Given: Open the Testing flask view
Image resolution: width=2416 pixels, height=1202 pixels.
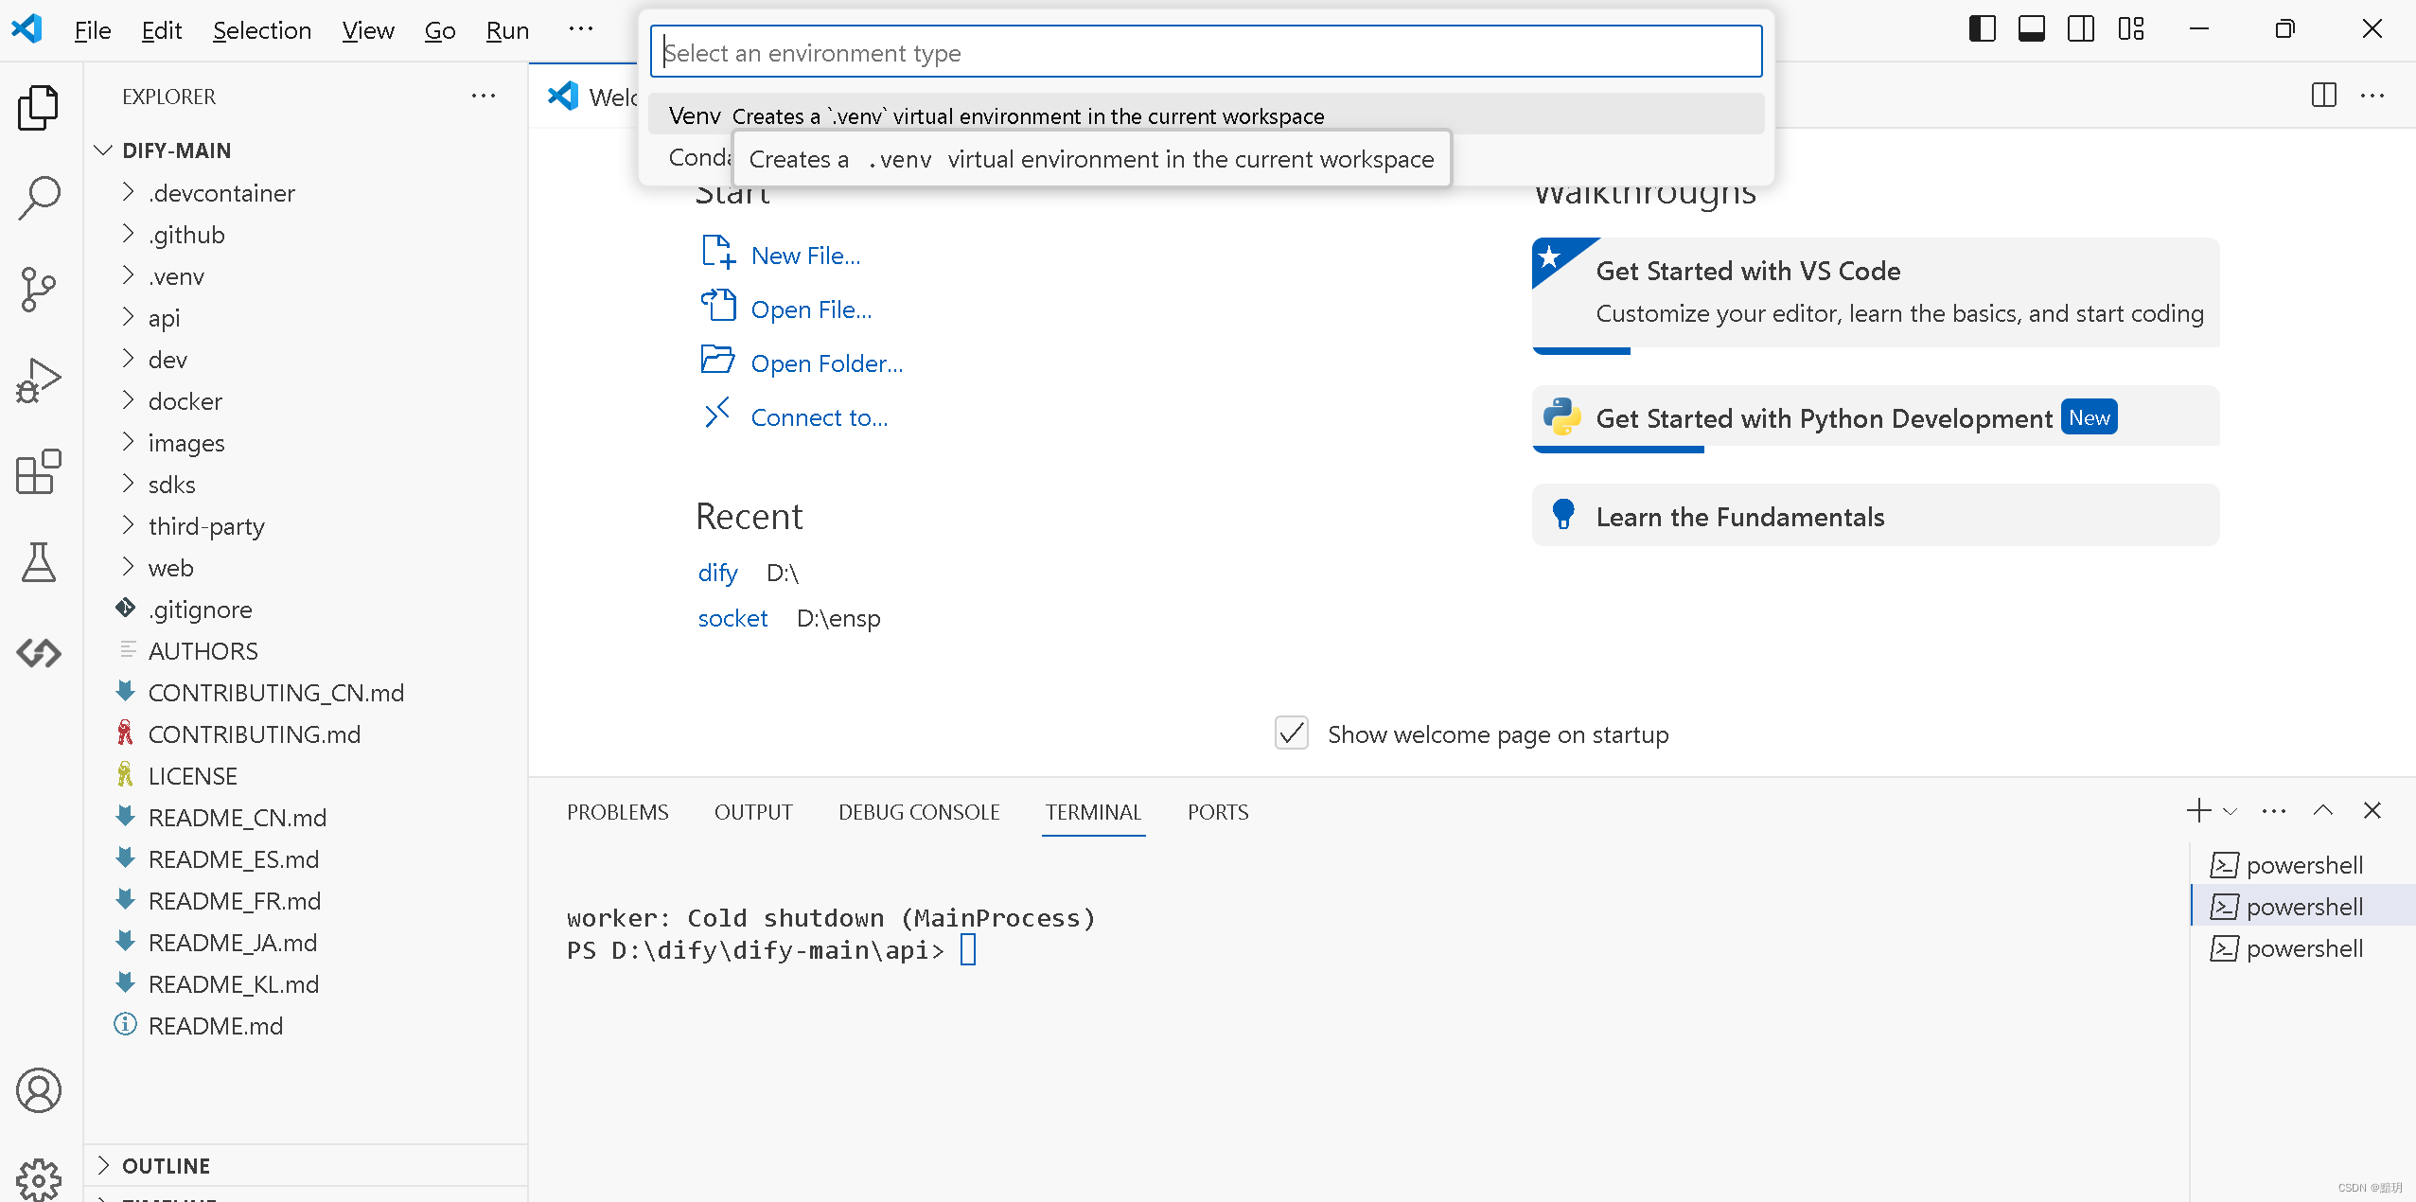Looking at the screenshot, I should click(39, 562).
